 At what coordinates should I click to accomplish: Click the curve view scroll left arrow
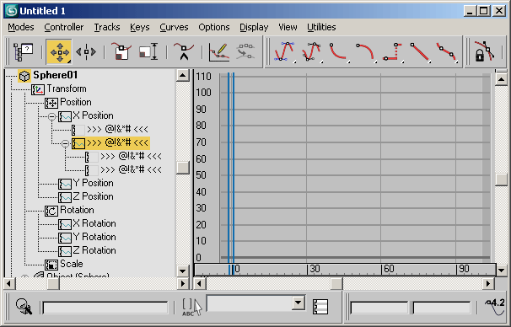pos(200,284)
